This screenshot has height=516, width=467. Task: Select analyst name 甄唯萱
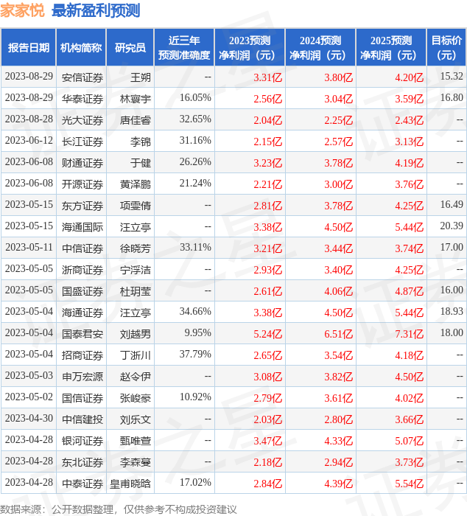136,442
